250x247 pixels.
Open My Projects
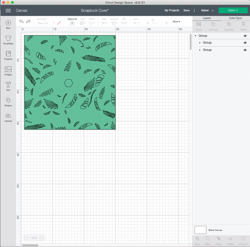(172, 10)
